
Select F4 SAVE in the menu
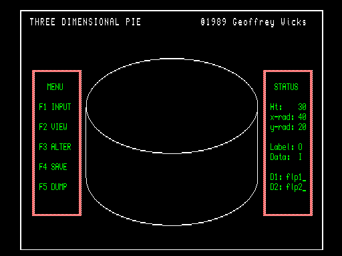coord(53,167)
